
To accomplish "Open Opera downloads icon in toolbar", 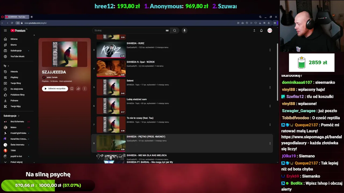I will coord(260,23).
